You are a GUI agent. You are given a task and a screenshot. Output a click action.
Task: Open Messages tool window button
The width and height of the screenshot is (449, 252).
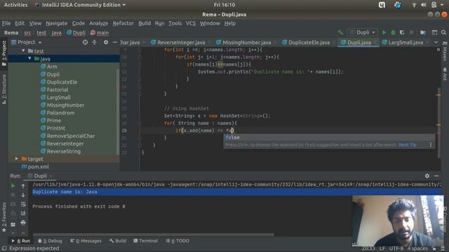[86, 241]
